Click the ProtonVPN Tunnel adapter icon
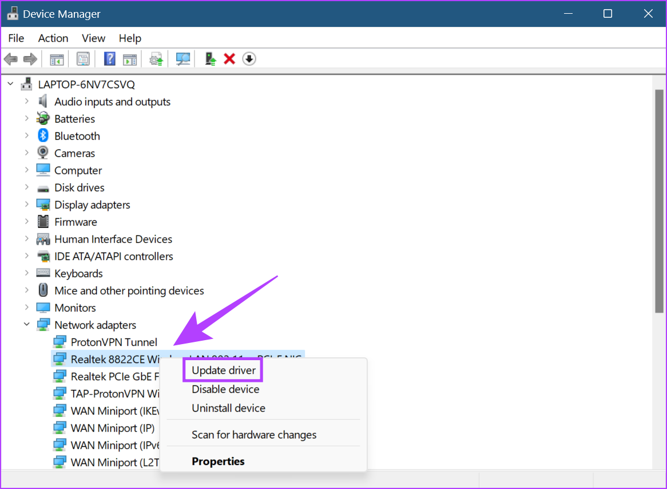 coord(59,342)
